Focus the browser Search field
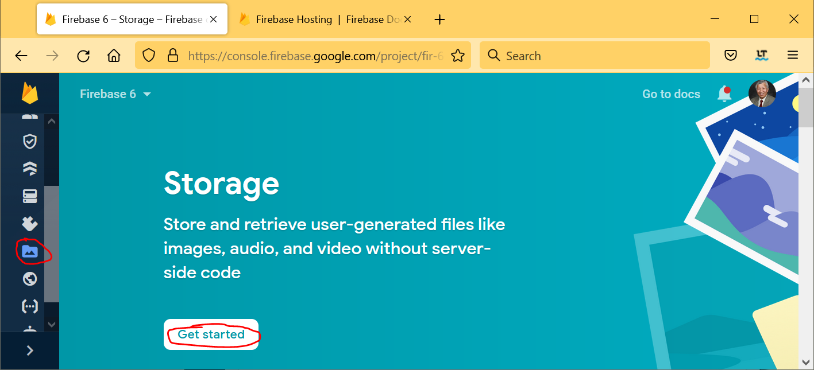Image resolution: width=814 pixels, height=370 pixels. 595,56
